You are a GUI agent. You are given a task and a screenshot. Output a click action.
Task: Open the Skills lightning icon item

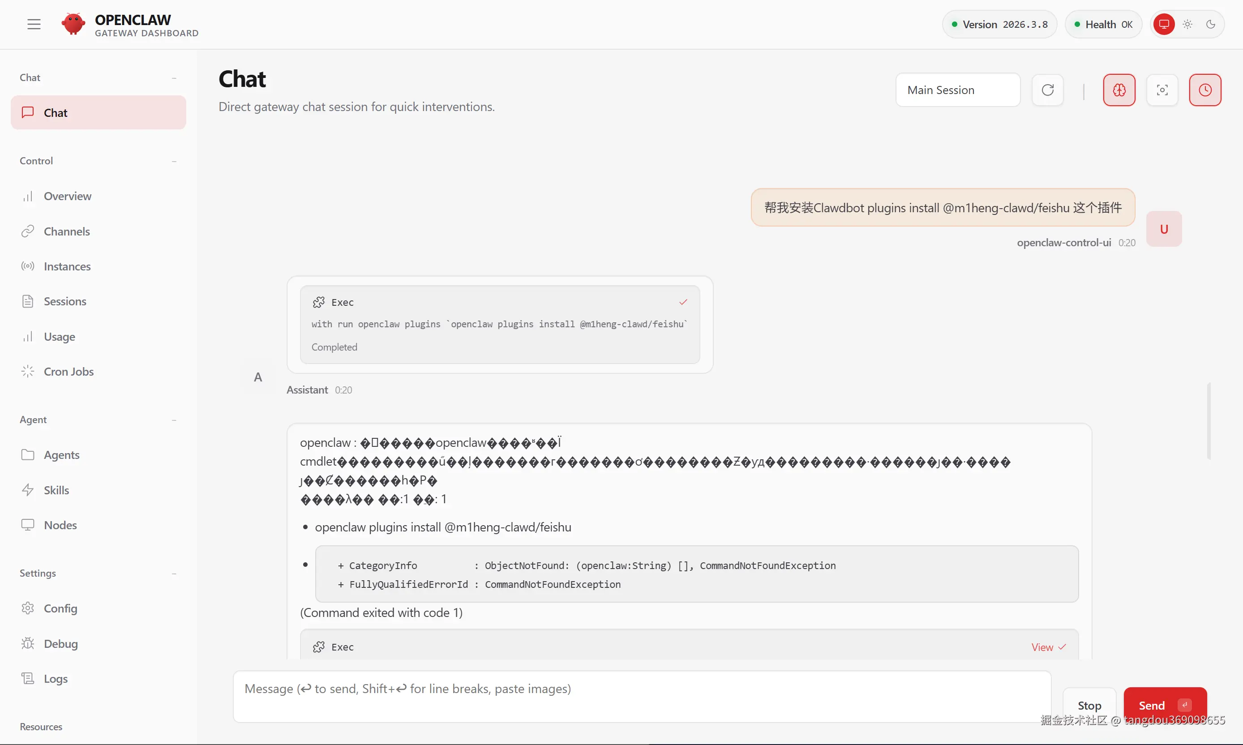click(56, 490)
